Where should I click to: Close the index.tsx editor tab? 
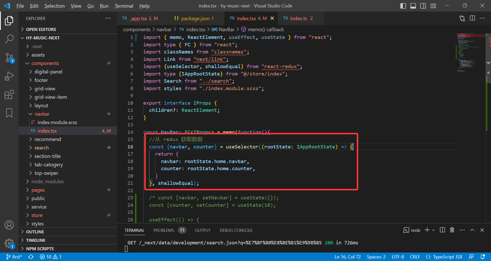tap(272, 18)
